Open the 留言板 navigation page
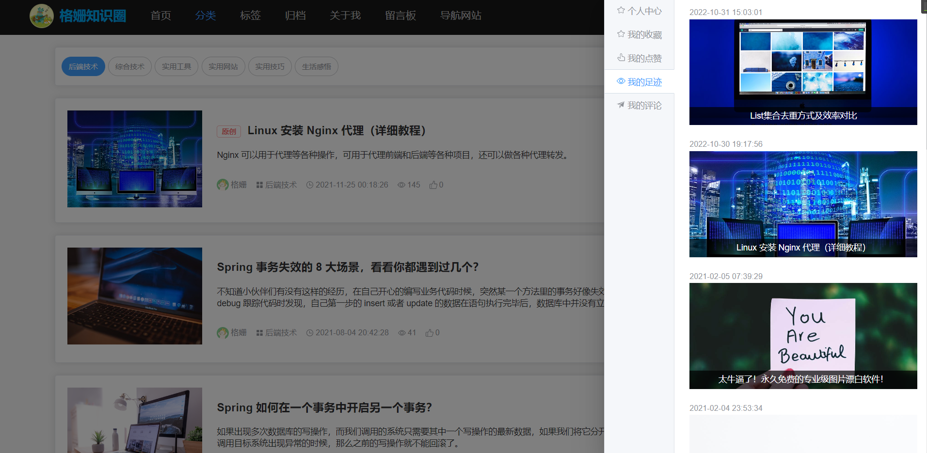 (400, 16)
